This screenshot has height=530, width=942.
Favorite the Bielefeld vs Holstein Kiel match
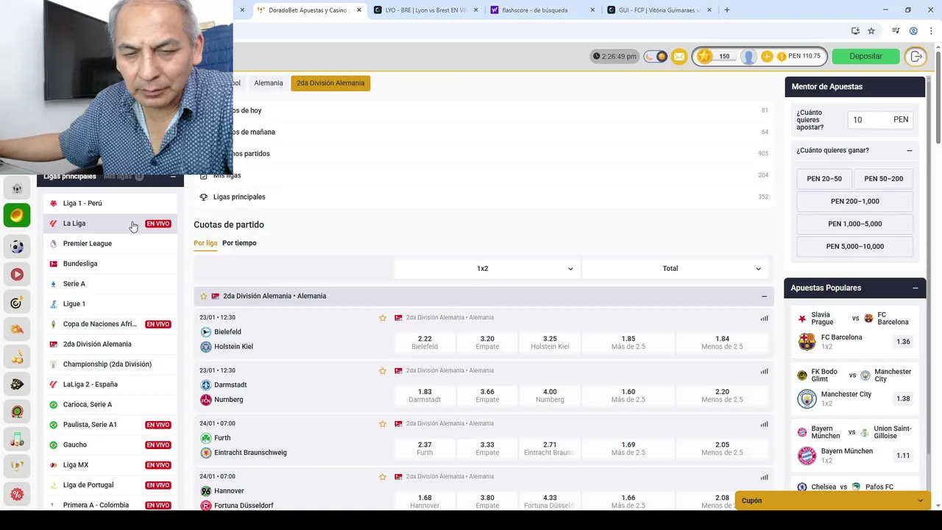(x=383, y=318)
